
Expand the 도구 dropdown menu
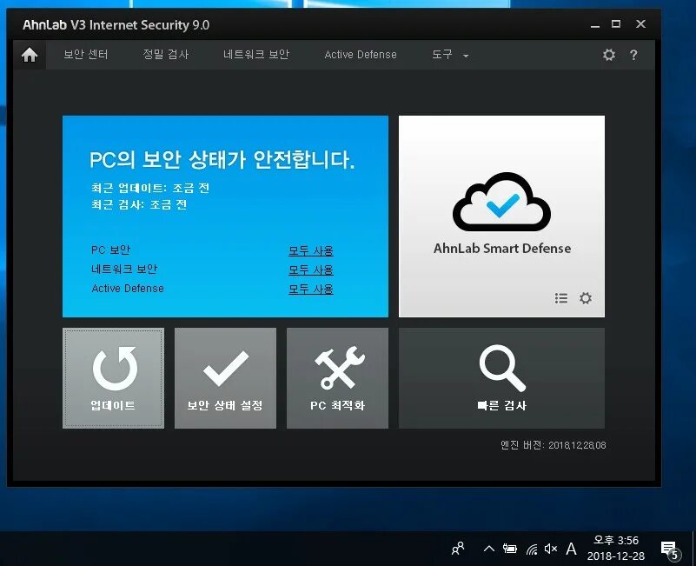(450, 55)
